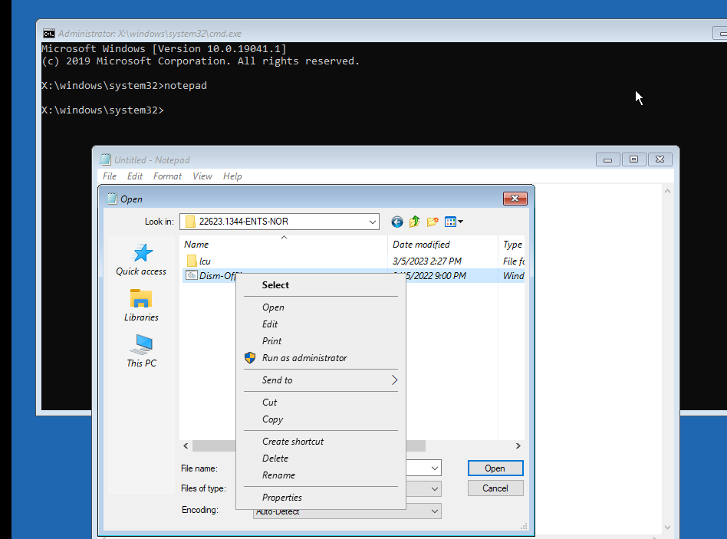Click the command prompt input line

pos(103,110)
